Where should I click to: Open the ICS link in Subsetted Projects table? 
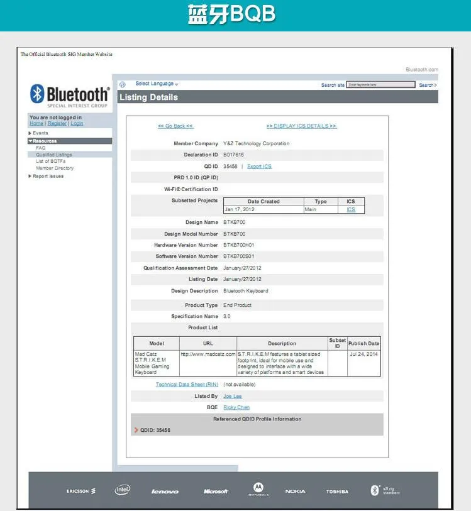coord(351,209)
